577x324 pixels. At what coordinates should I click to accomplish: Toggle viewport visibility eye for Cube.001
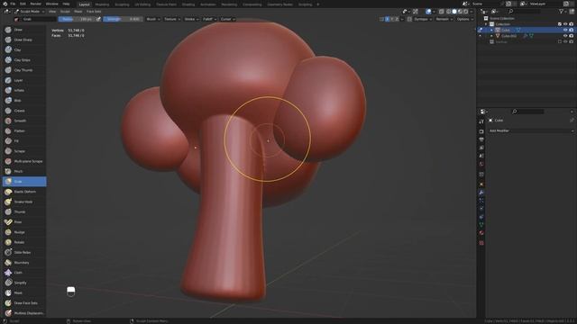(x=565, y=36)
